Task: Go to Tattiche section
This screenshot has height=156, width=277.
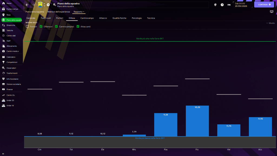Action: pyautogui.click(x=10, y=30)
